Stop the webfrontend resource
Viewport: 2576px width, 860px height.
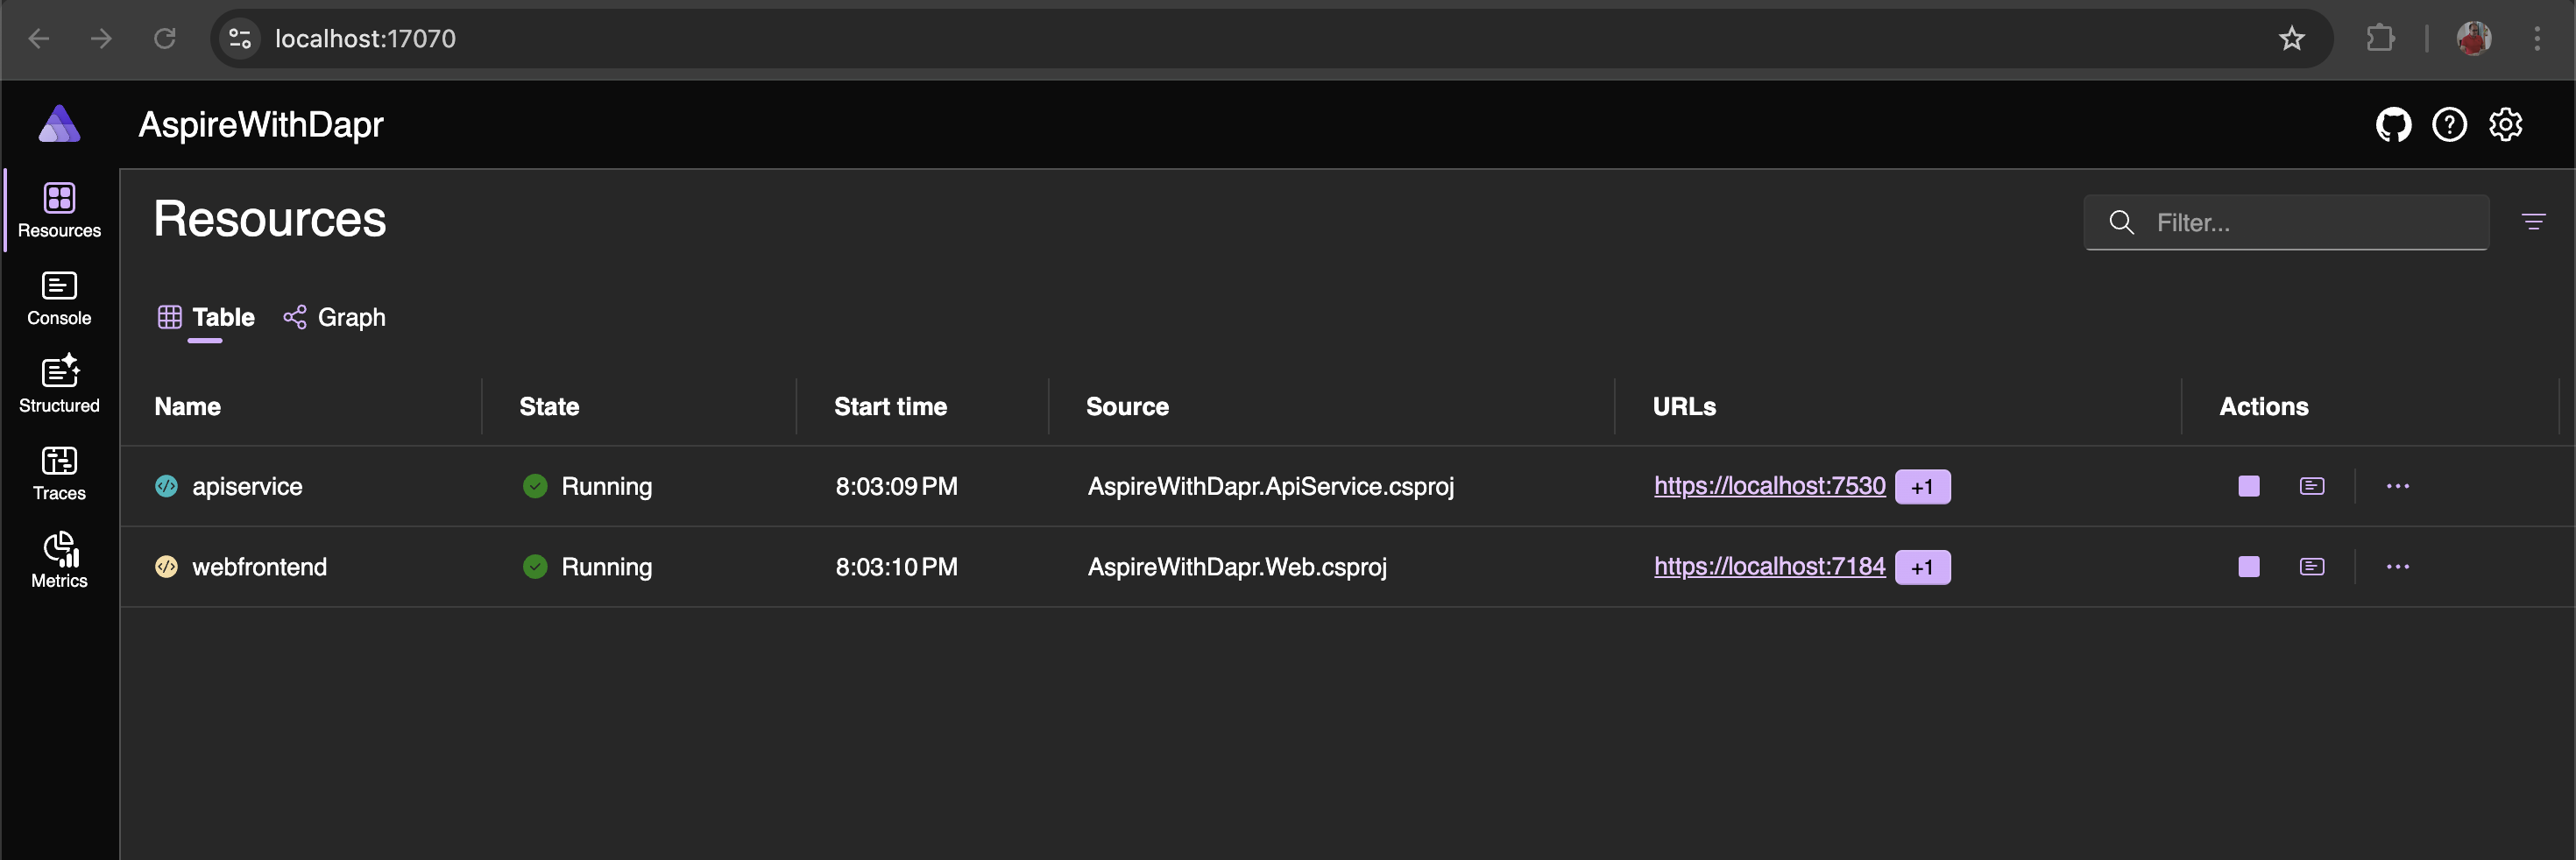click(x=2249, y=567)
